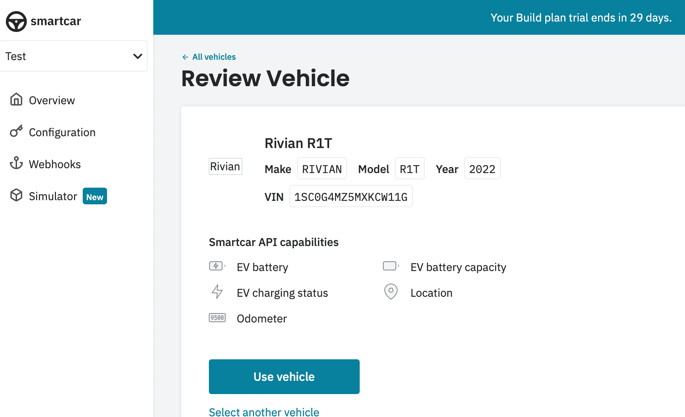Viewport: 685px width, 417px height.
Task: Click the Use vehicle button
Action: point(284,377)
